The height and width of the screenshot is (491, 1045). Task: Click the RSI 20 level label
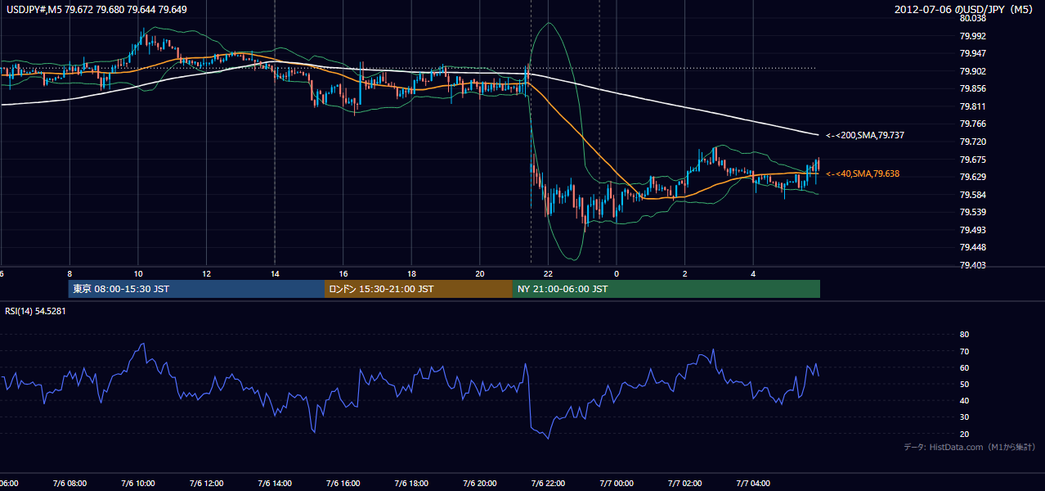click(x=964, y=434)
